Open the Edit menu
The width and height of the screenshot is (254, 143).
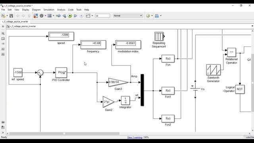point(10,10)
